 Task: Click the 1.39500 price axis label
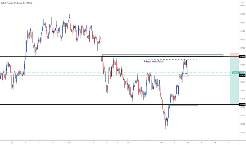[x=242, y=65]
